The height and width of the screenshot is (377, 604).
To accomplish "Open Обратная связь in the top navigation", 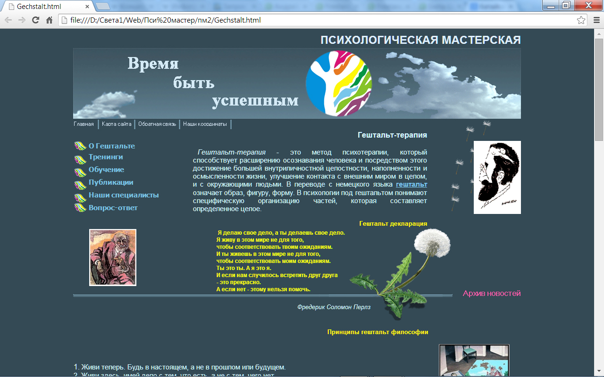I will (157, 124).
